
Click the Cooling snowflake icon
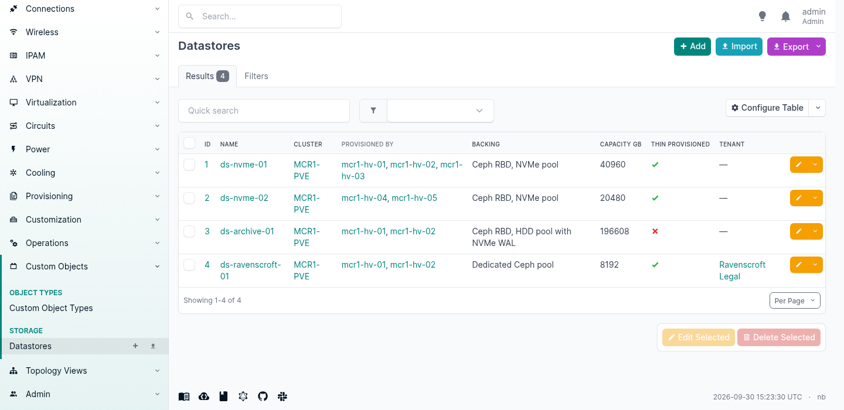tap(13, 173)
